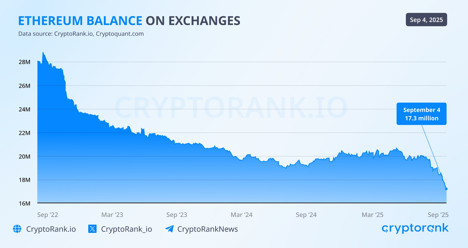Click the Mar '23 x-axis label
The height and width of the screenshot is (248, 468).
[x=112, y=215]
